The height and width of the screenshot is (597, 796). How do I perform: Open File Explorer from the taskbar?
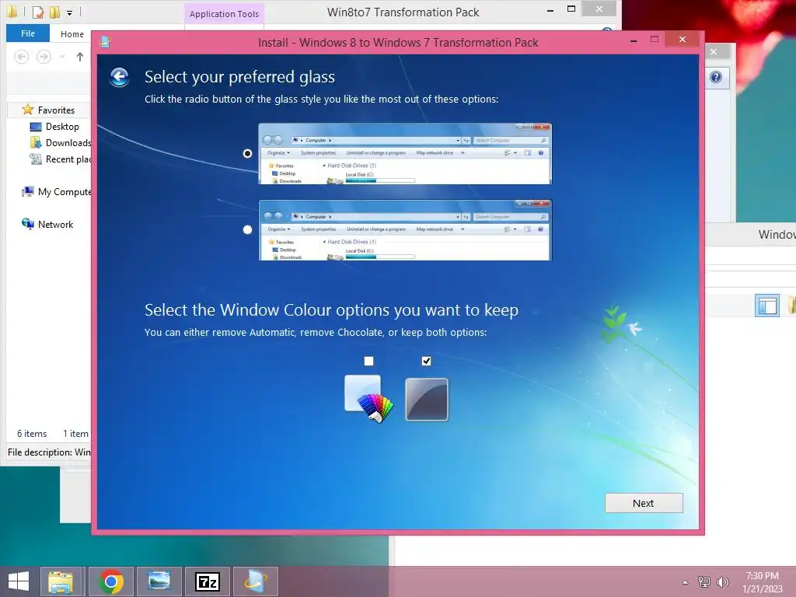coord(61,581)
